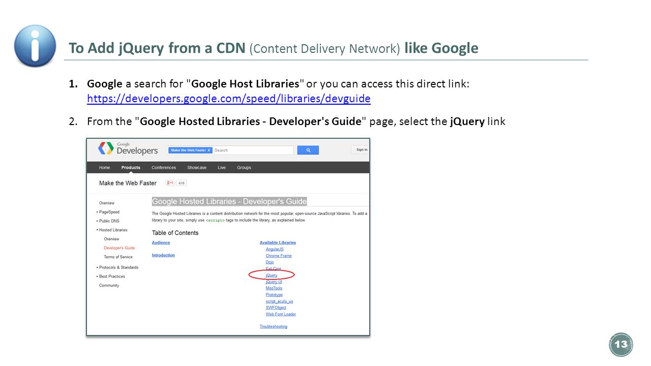Screen dimensions: 651x366
Task: Open the script_aculo_us library link
Action: [279, 301]
